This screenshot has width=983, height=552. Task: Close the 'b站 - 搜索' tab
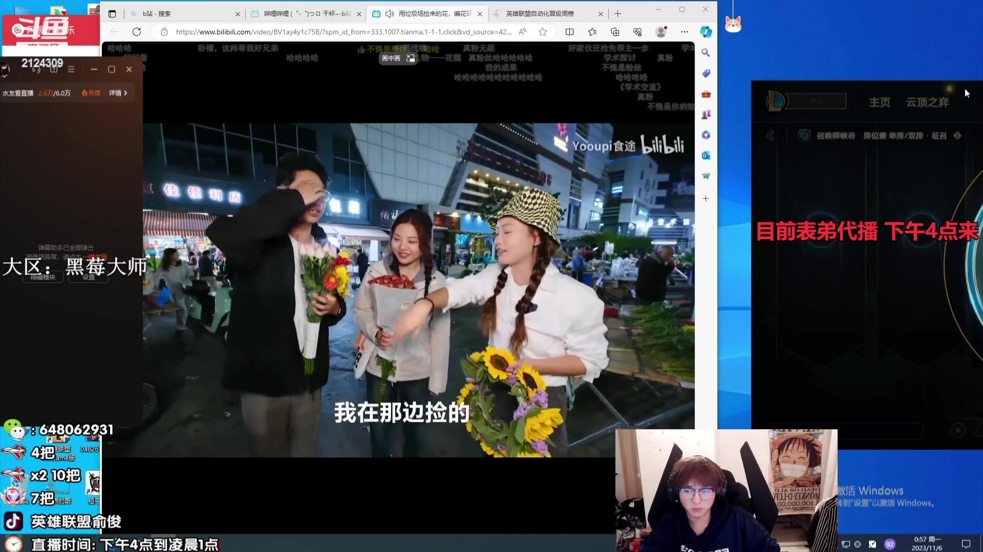click(238, 14)
